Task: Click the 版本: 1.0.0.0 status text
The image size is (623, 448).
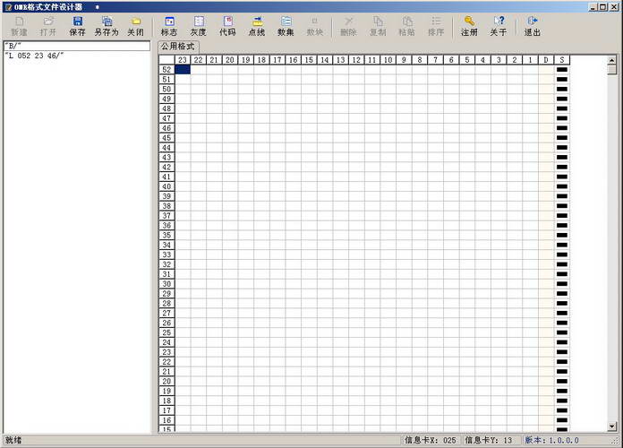Action: click(552, 440)
